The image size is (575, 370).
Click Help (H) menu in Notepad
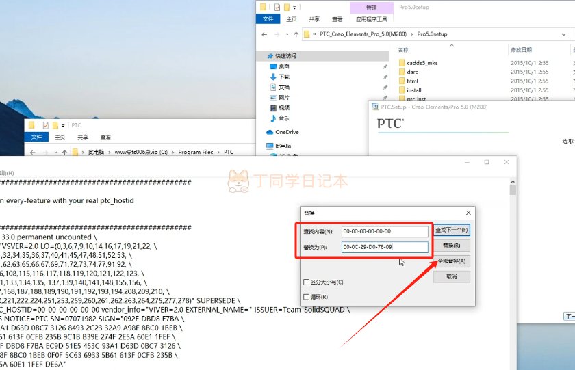7,173
